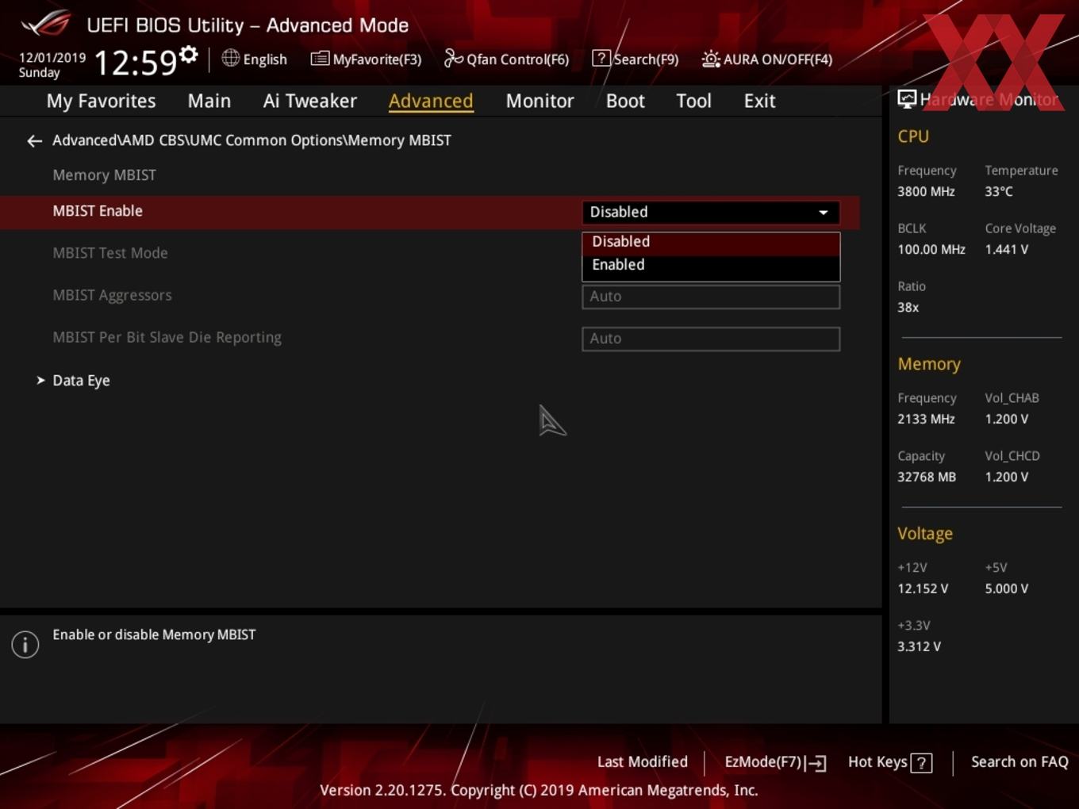Click memory frequency value 2133 MHz
1079x809 pixels.
pos(926,420)
